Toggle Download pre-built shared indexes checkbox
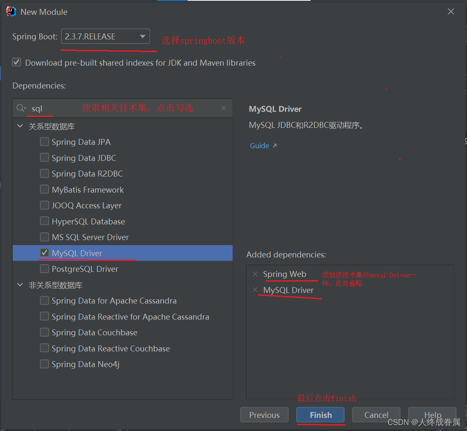Screen dimensions: 467x431 click(x=17, y=63)
